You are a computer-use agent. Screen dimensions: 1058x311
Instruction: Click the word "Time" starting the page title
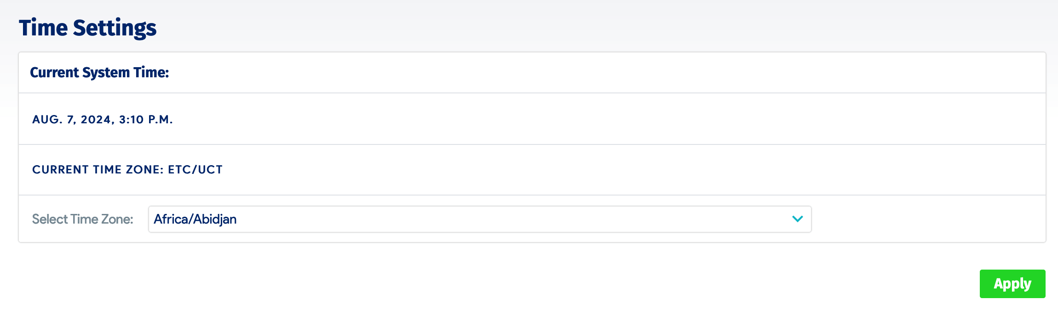(x=44, y=28)
